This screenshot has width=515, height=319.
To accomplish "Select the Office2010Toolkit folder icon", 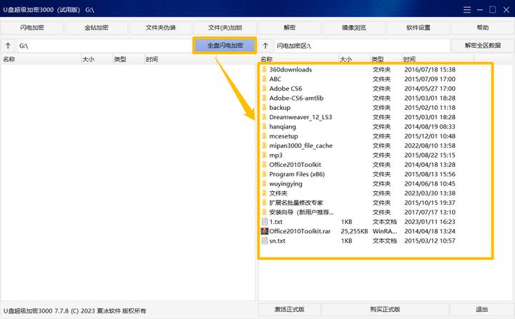I will (264, 165).
